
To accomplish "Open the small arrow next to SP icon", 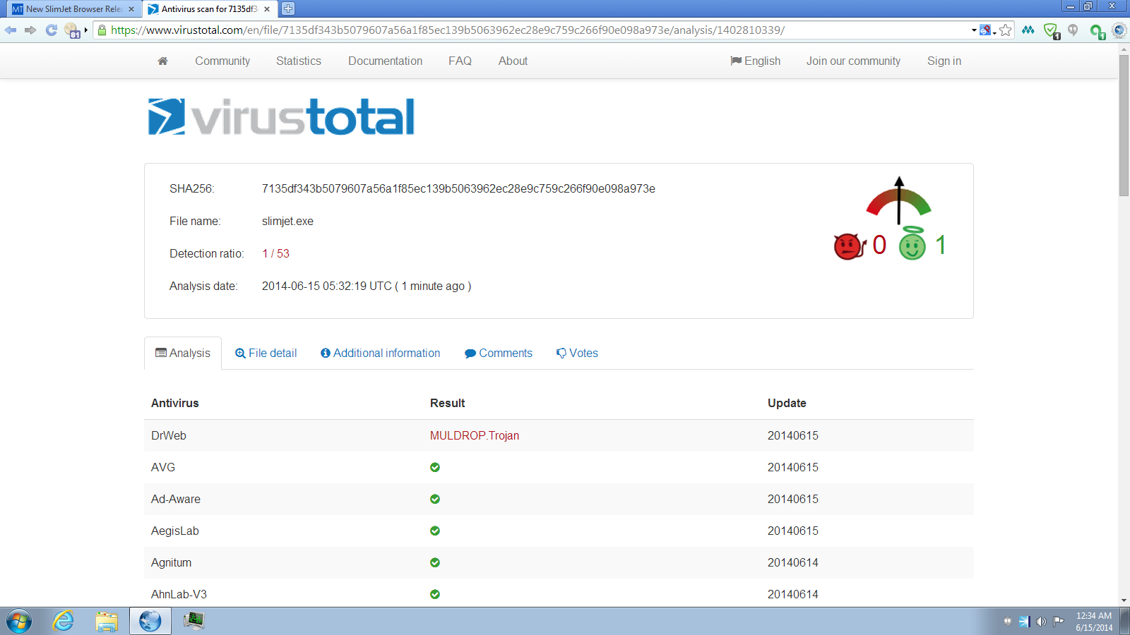I will [x=994, y=32].
